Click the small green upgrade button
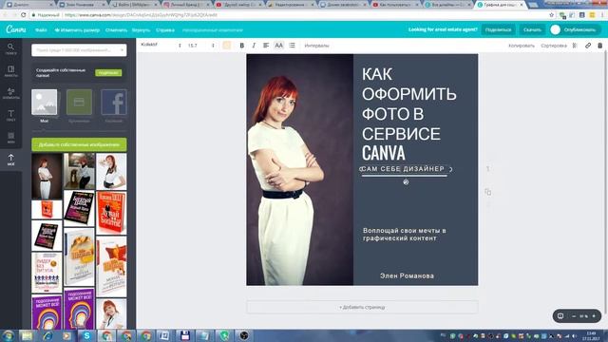The width and height of the screenshot is (608, 342). [x=108, y=72]
